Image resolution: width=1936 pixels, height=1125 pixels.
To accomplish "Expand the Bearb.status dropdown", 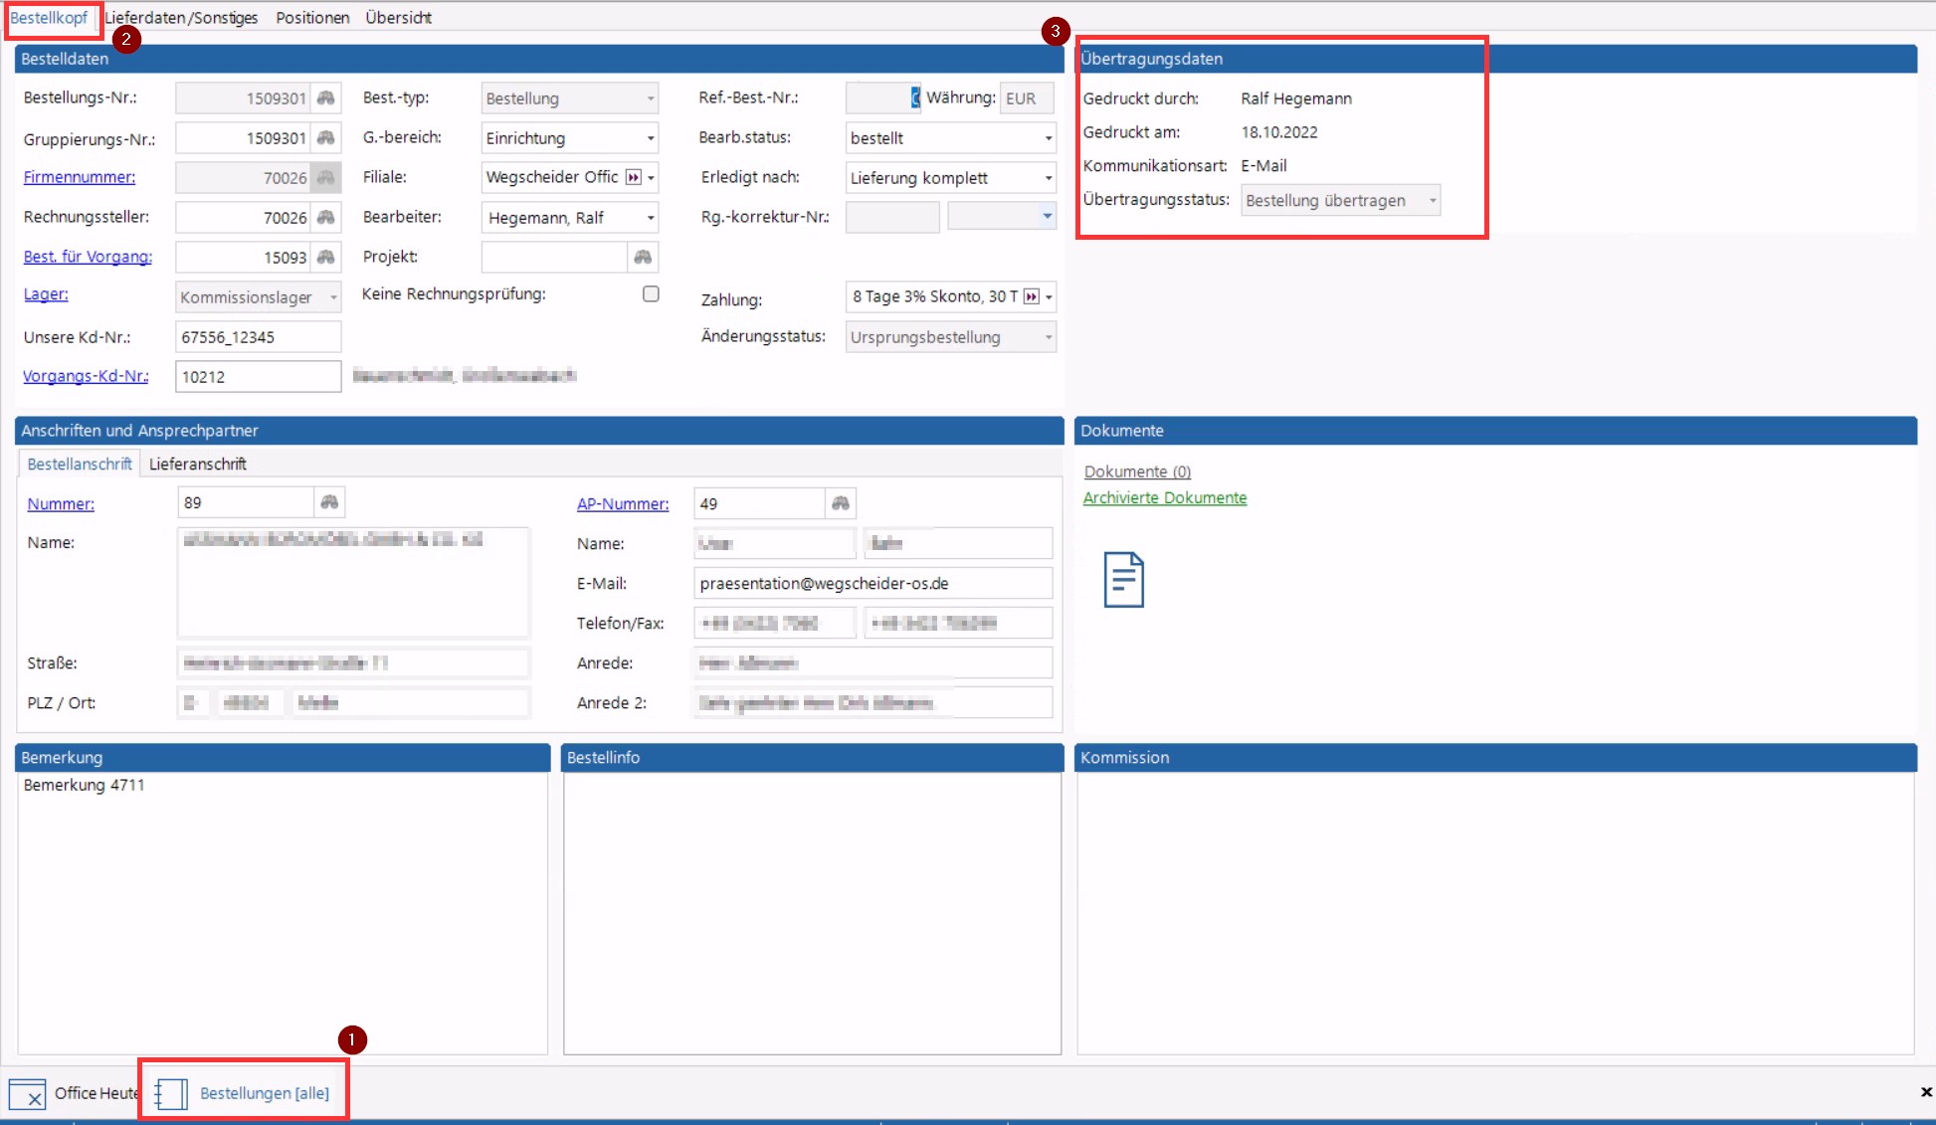I will [x=1048, y=138].
